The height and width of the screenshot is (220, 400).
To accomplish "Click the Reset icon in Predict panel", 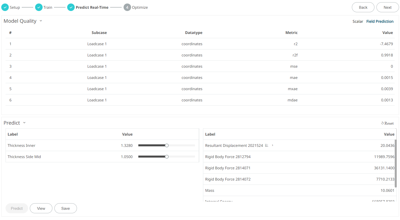I will (x=382, y=123).
